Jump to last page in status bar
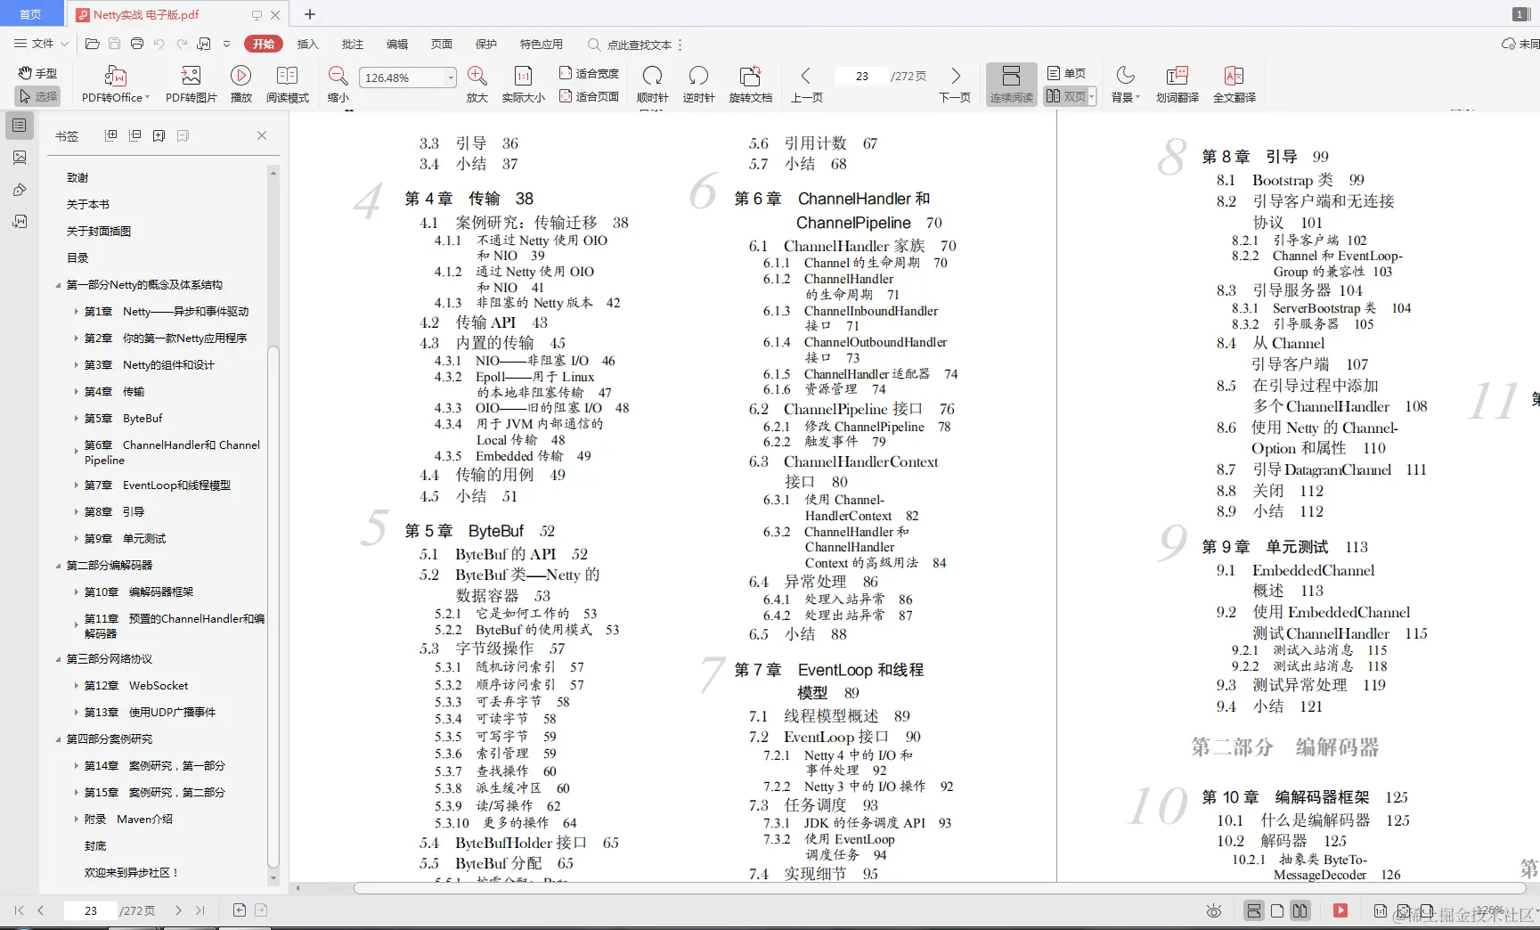Screen dimensions: 1540x930 pyautogui.click(x=200, y=910)
